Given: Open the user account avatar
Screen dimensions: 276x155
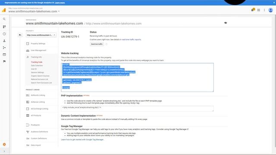Looking at the screenshot, I should [x=270, y=10].
